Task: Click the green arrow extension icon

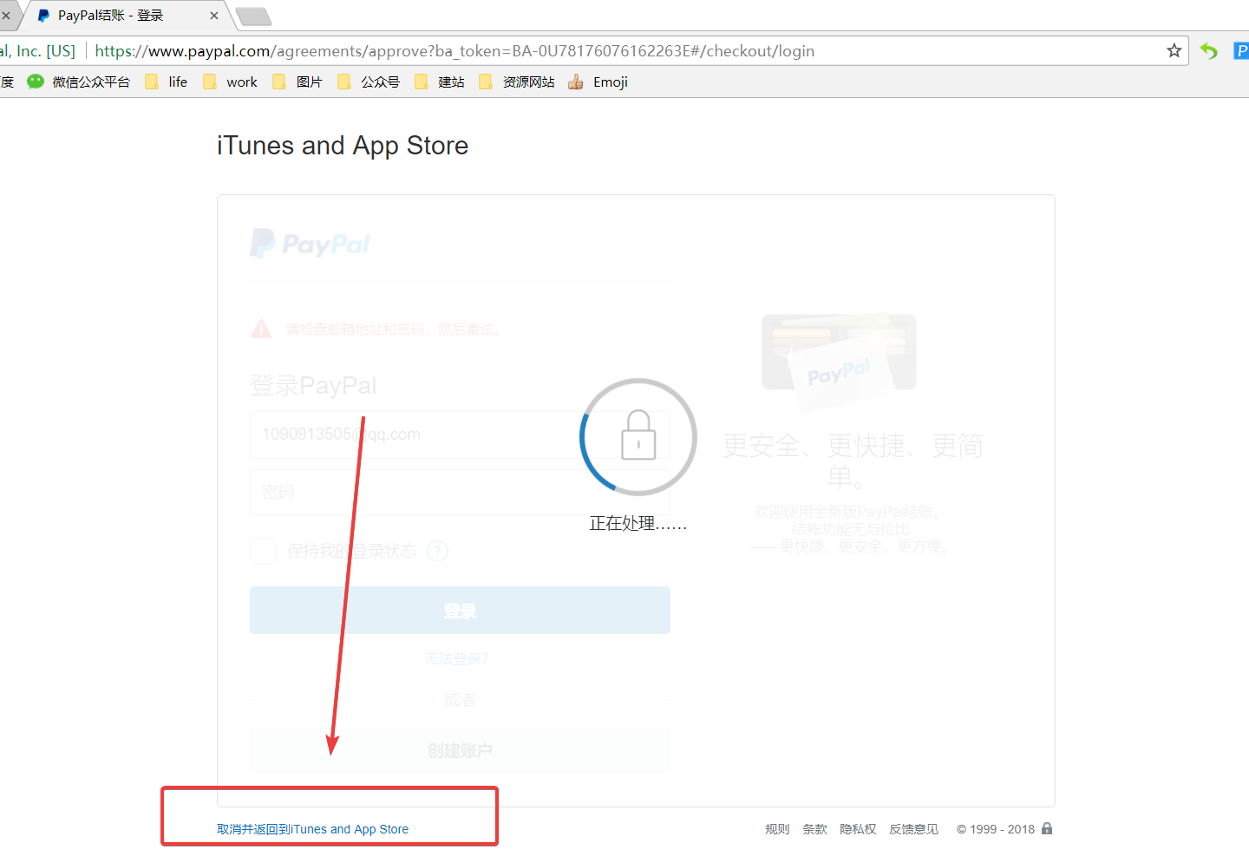Action: (1209, 51)
